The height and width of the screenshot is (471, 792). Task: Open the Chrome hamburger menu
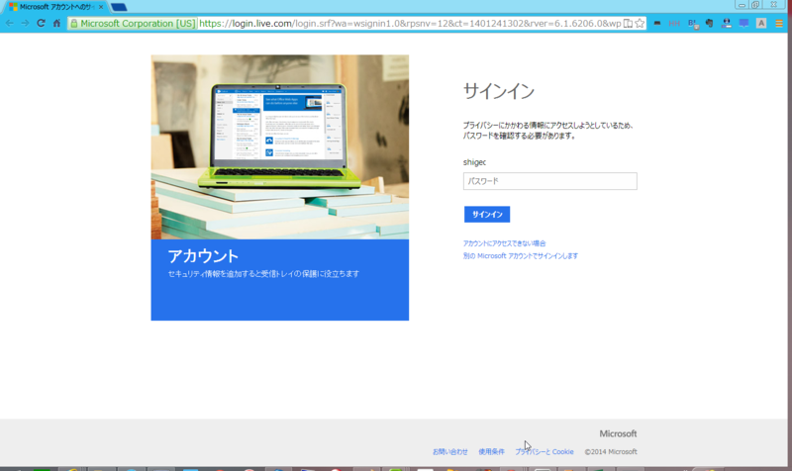pos(779,23)
